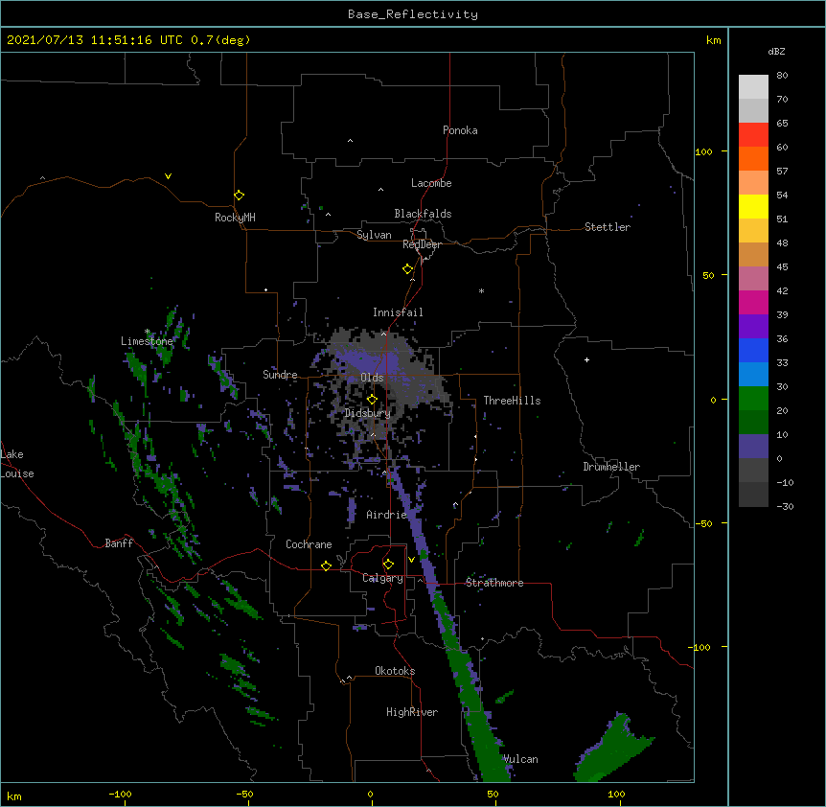This screenshot has width=826, height=807.
Task: Click the -100 tick label on bottom axis
Action: [121, 794]
